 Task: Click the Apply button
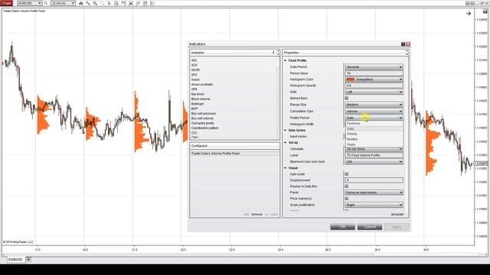[x=397, y=227]
